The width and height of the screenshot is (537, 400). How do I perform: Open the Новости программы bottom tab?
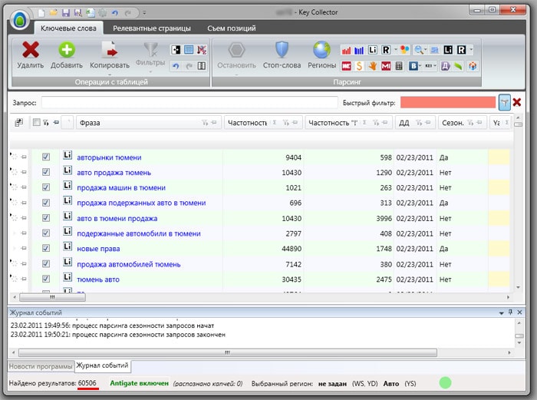[41, 366]
